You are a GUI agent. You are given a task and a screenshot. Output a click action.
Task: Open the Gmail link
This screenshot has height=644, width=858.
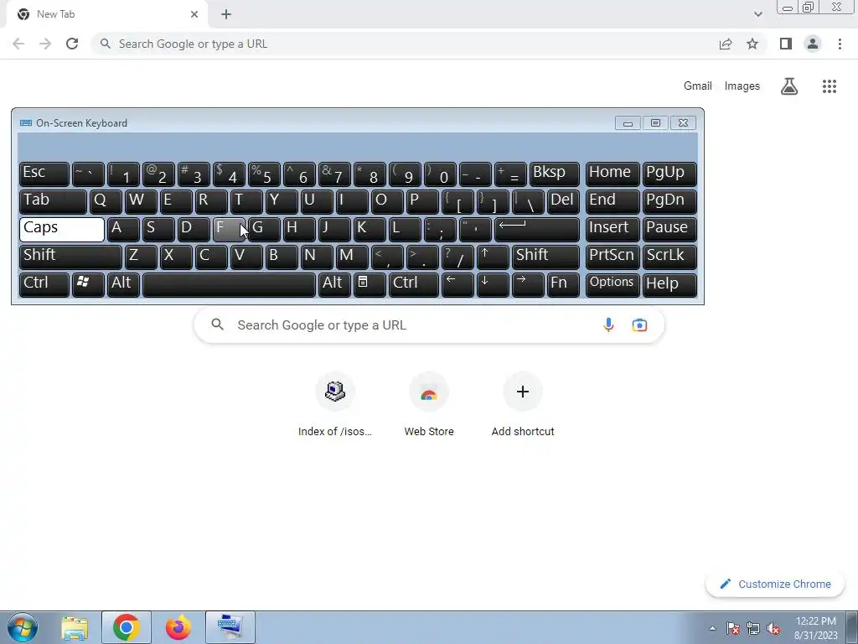coord(698,86)
